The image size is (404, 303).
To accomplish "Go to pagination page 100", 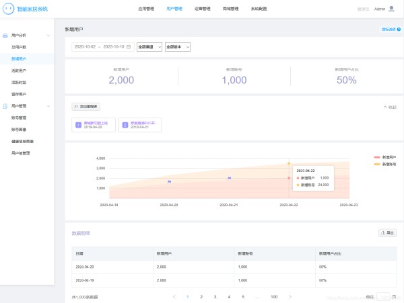I will coord(274,297).
